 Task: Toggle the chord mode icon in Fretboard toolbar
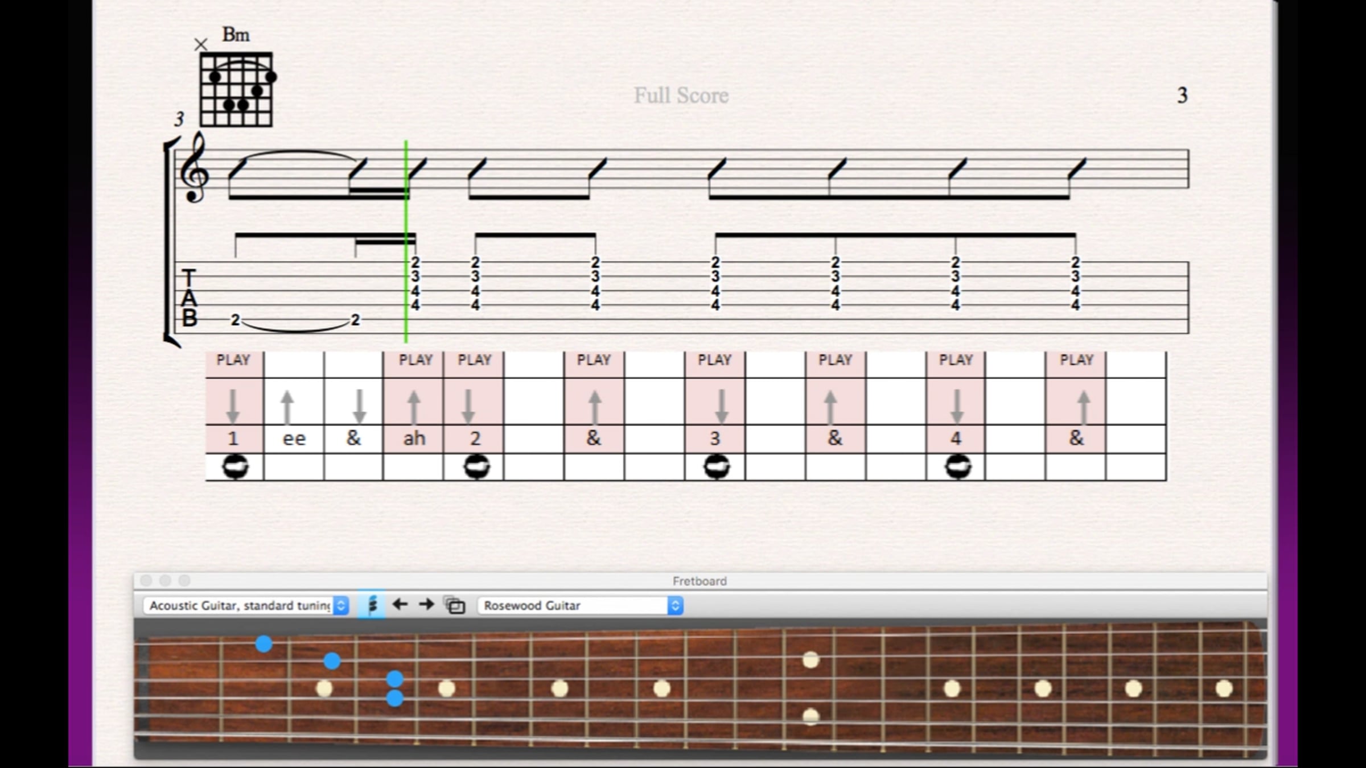(372, 605)
